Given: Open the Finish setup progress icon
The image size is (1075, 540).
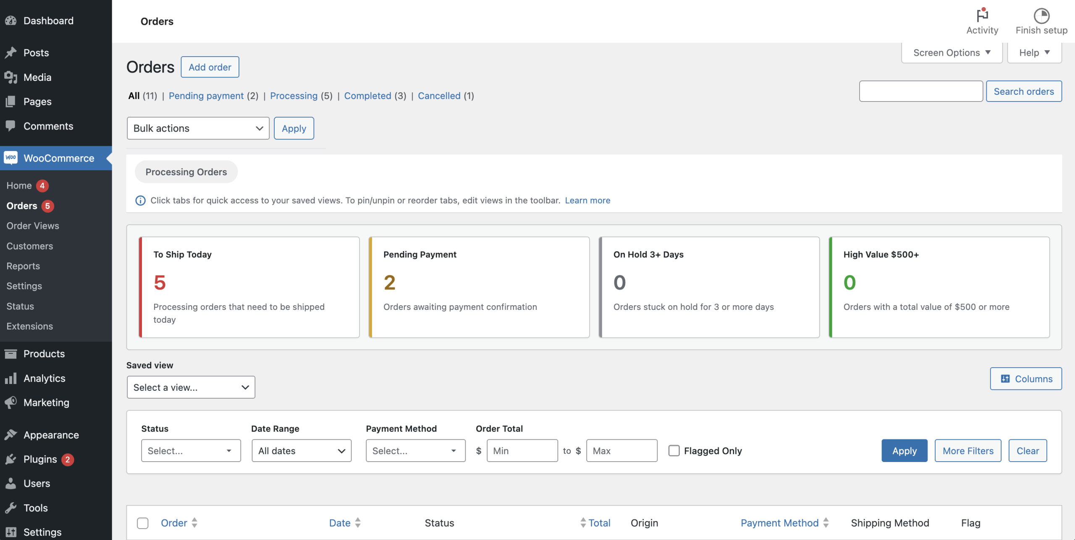Looking at the screenshot, I should (1041, 16).
